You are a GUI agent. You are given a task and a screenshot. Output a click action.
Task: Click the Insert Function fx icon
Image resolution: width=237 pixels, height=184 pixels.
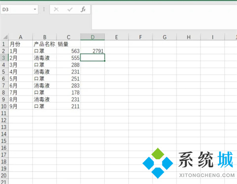(83, 9)
